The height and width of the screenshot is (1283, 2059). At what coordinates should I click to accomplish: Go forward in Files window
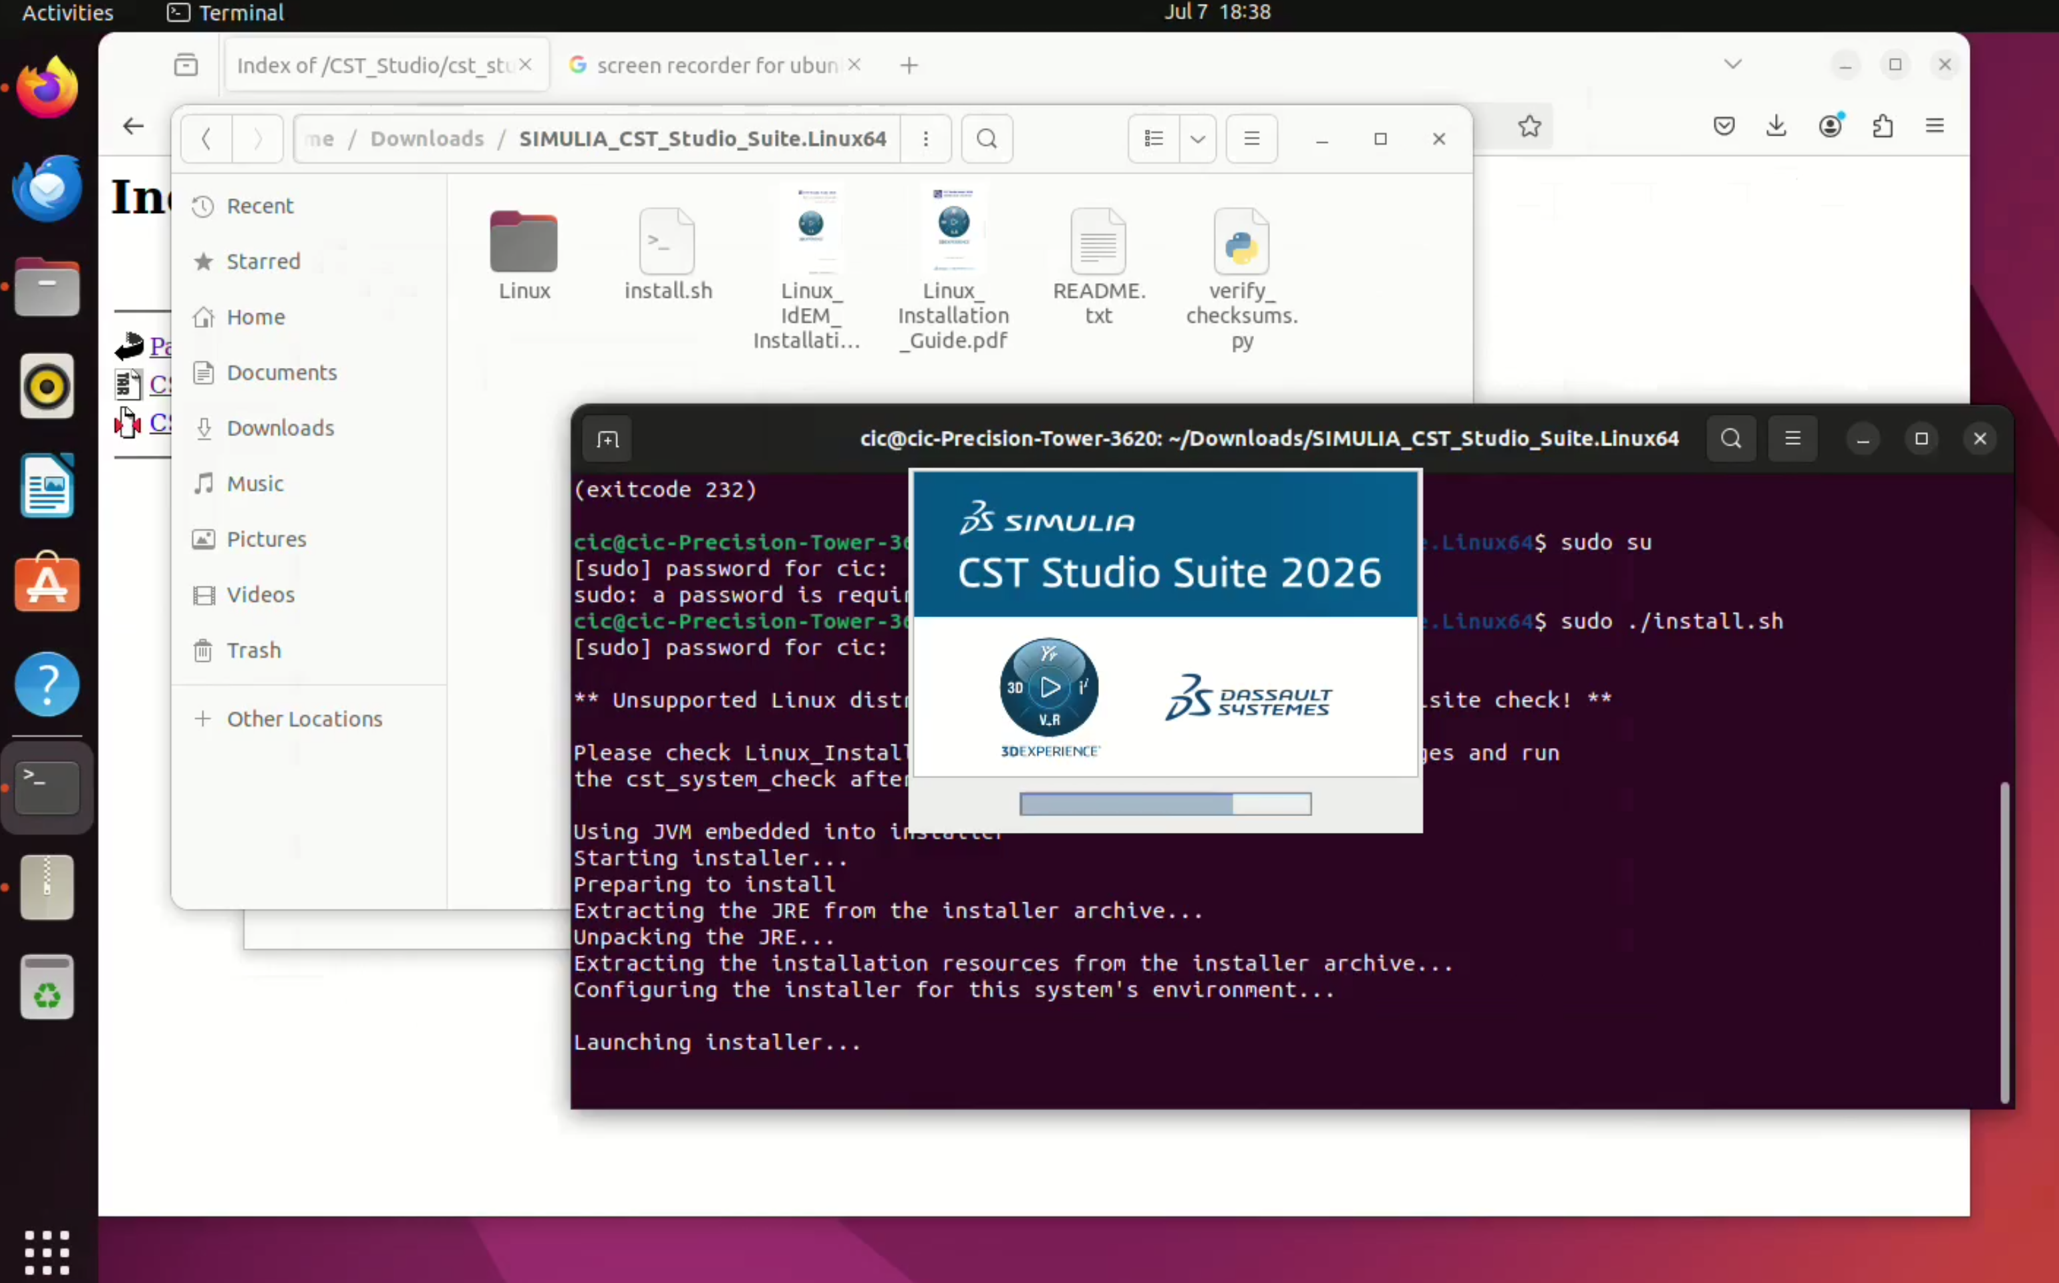coord(257,138)
